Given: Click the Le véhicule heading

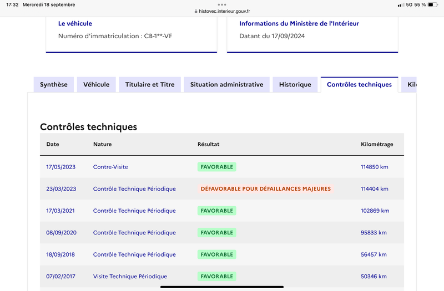Looking at the screenshot, I should click(x=75, y=23).
